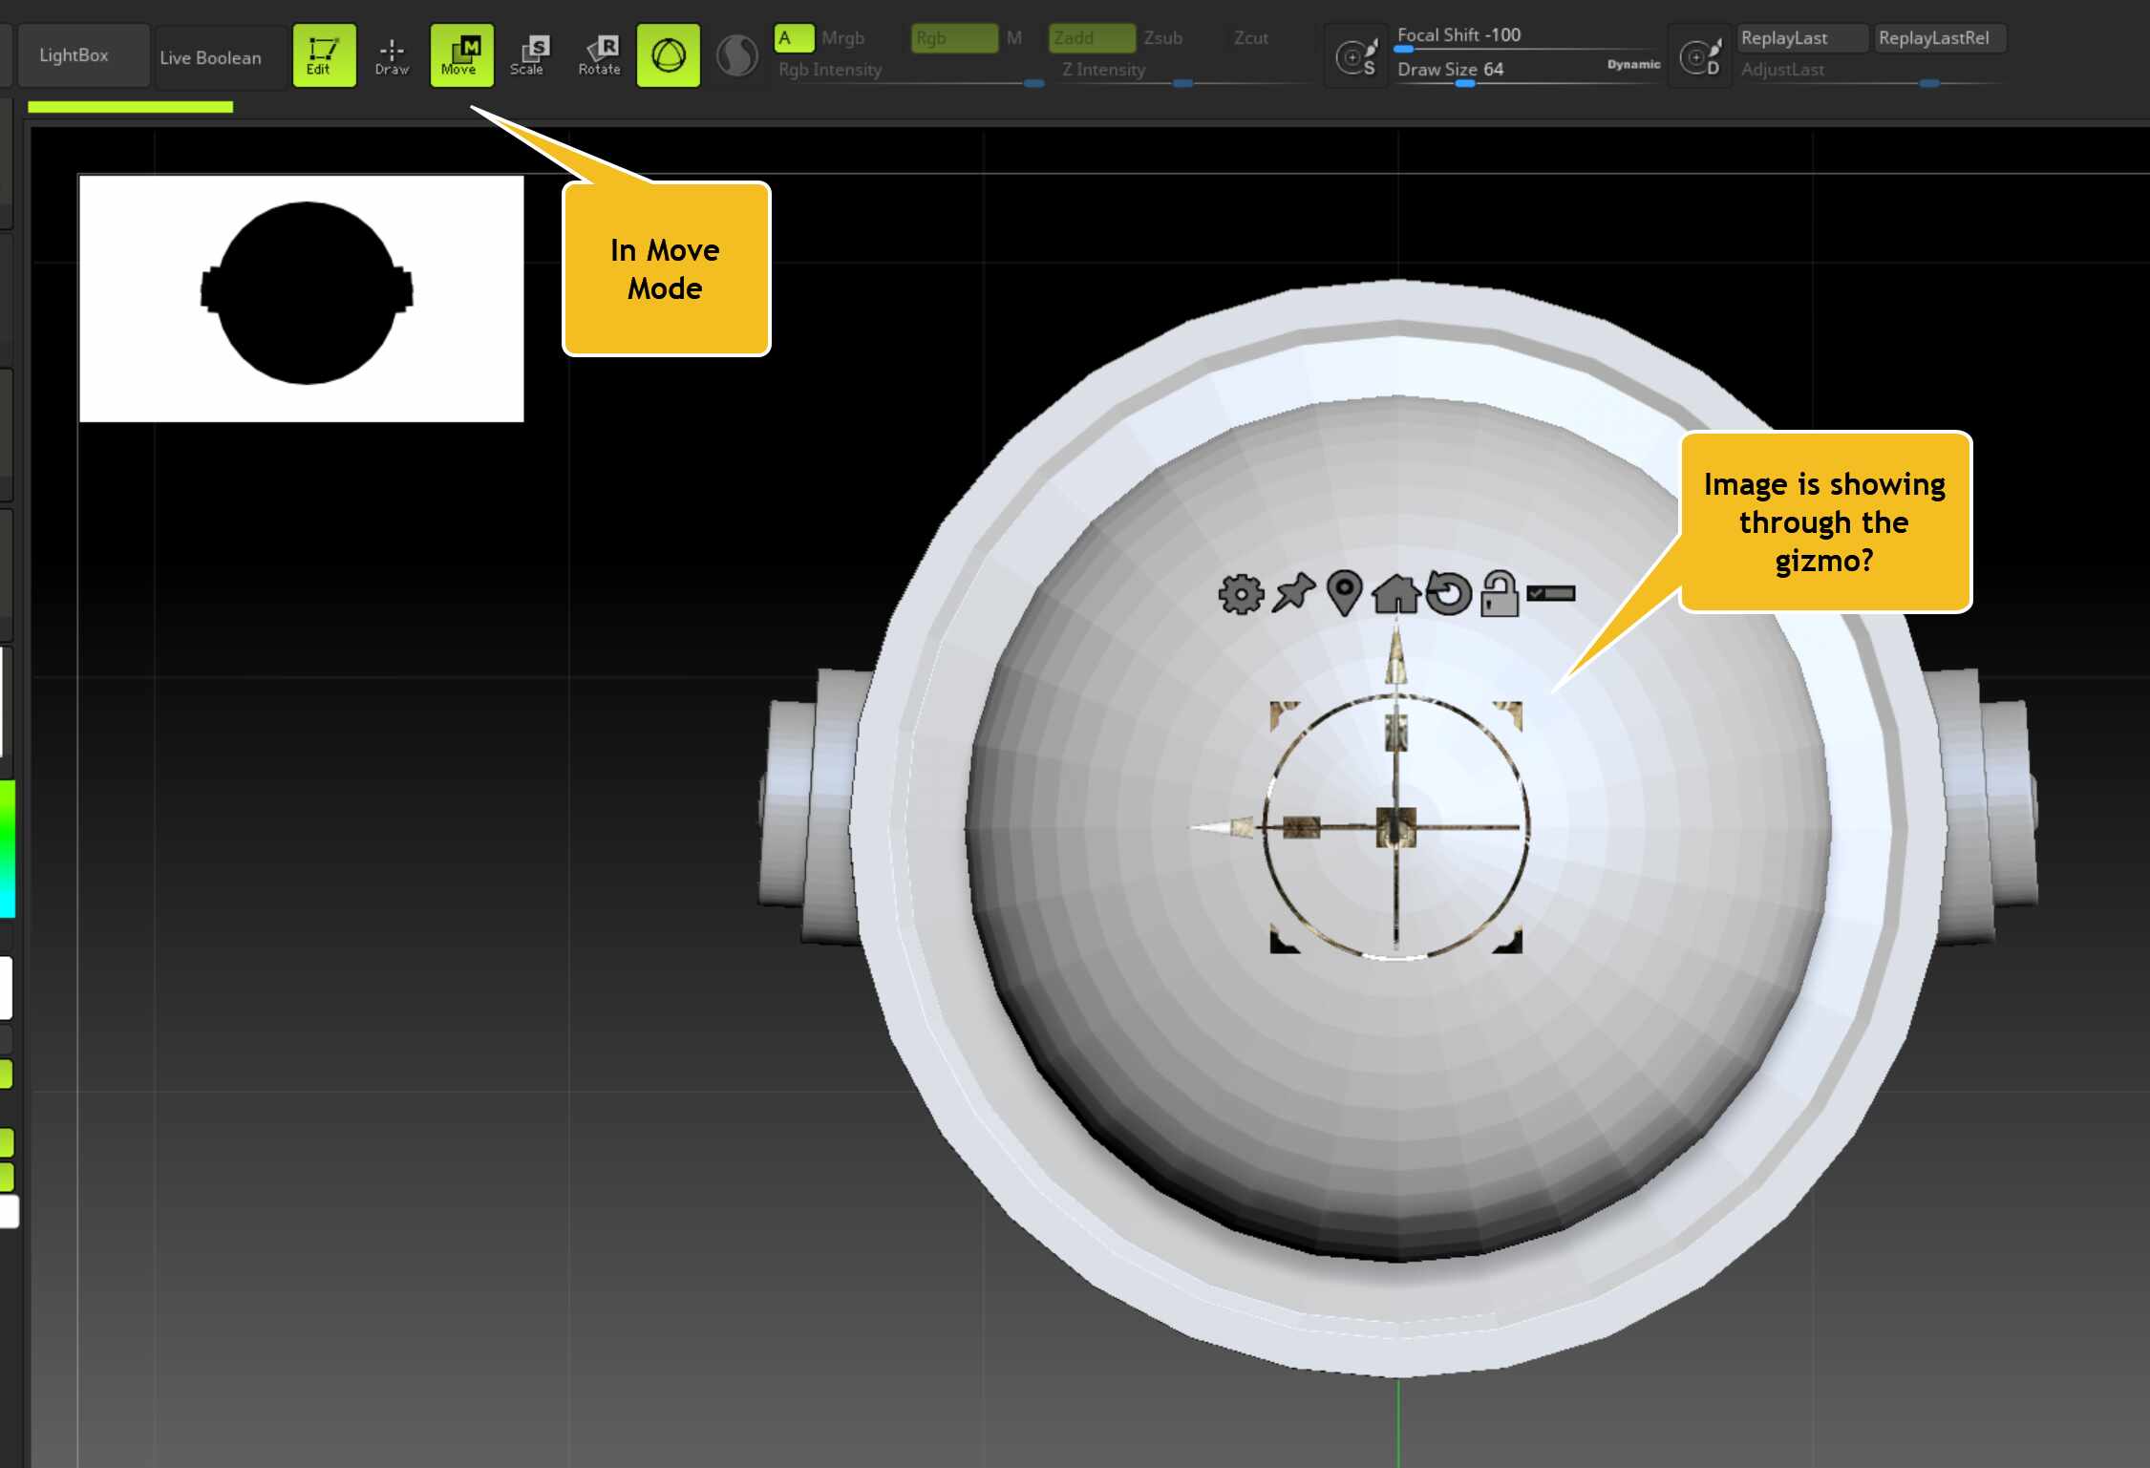Toggle Edit mode off
This screenshot has width=2150, height=1468.
point(323,54)
